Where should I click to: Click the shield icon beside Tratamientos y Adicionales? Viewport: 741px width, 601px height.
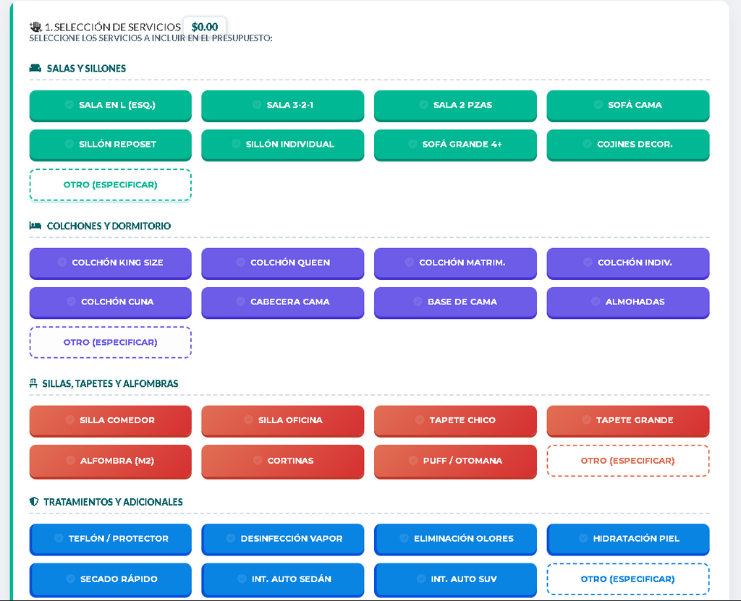[x=33, y=502]
